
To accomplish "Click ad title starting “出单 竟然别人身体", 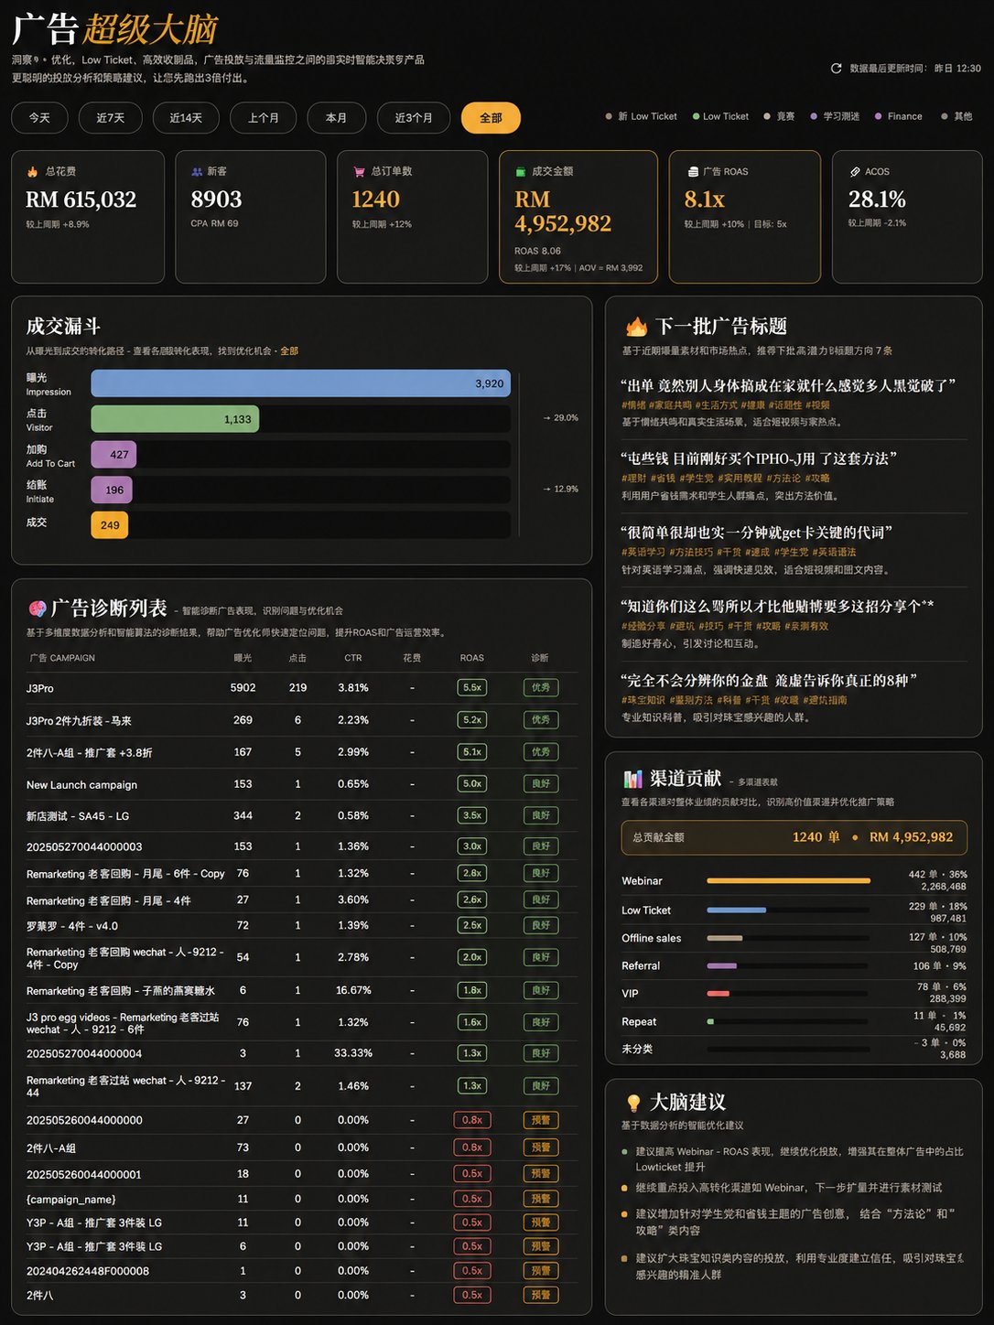I will 788,385.
